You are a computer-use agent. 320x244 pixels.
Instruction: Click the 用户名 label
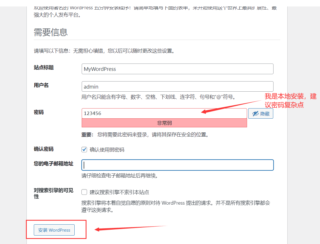point(41,85)
